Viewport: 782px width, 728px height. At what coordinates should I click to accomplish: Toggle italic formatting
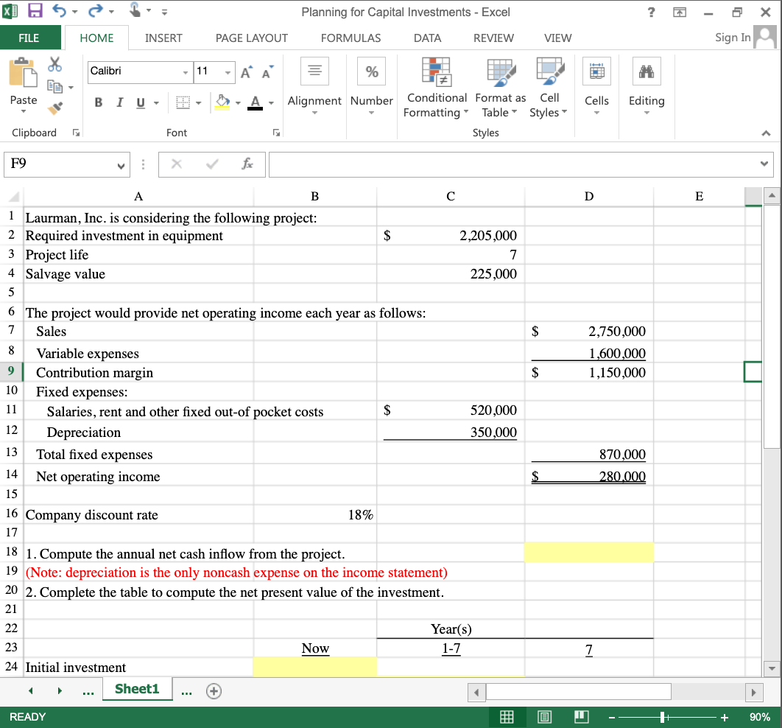(119, 102)
